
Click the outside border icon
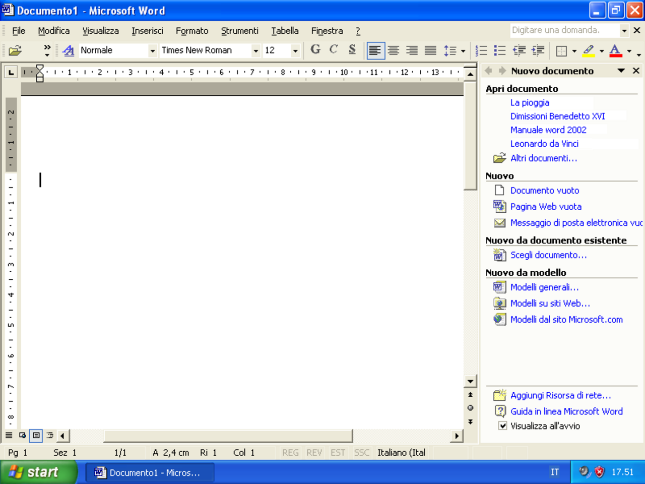(x=561, y=50)
